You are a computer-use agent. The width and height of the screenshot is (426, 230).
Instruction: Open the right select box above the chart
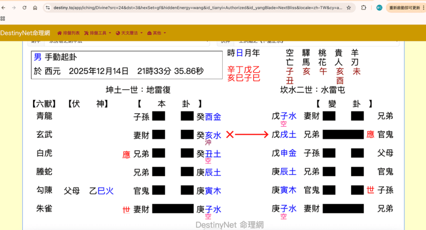[x=308, y=42]
